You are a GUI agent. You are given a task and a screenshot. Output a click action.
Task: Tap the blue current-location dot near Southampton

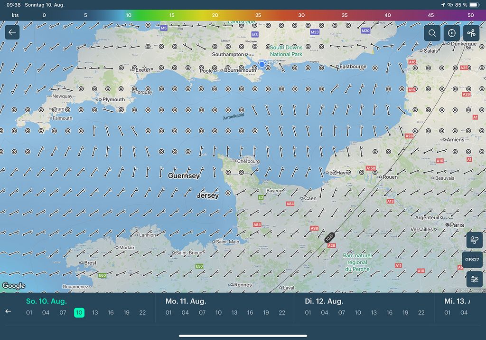[x=262, y=64]
